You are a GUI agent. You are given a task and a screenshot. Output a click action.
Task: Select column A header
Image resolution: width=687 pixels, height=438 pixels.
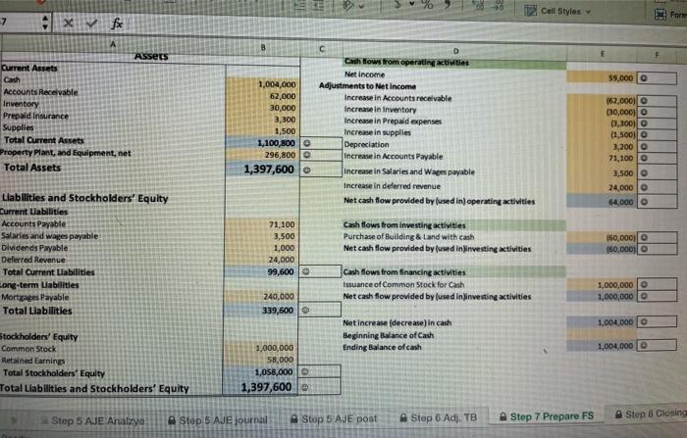113,44
